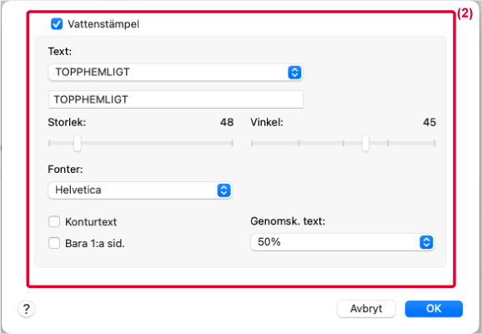Cancel the dialog with Avbryt
Screen dimensions: 482x334
coord(366,309)
